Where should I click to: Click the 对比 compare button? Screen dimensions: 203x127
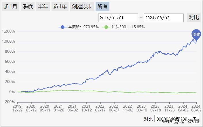[x=194, y=17]
